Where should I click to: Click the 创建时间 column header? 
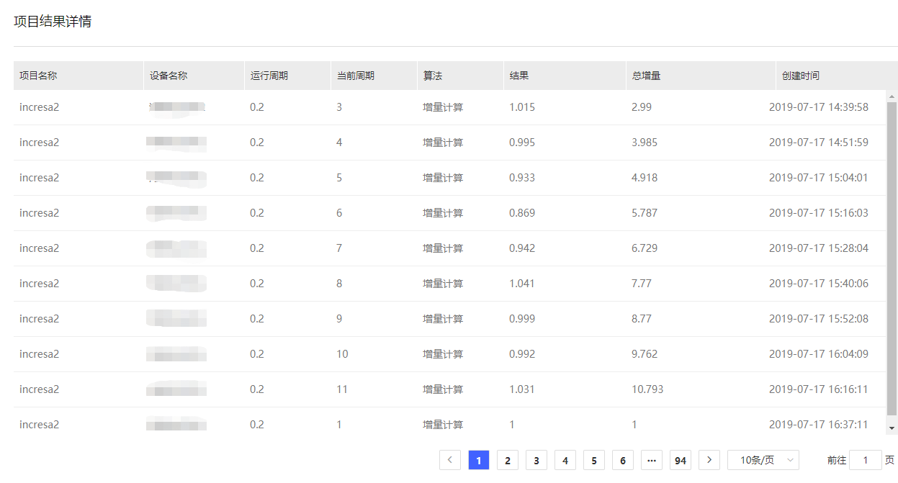coord(801,76)
